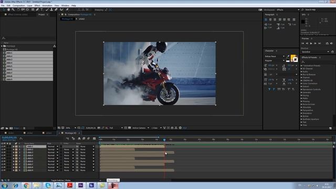Select the Eraser tool
Screen dimensions: 336x189
pyautogui.click(x=56, y=9)
